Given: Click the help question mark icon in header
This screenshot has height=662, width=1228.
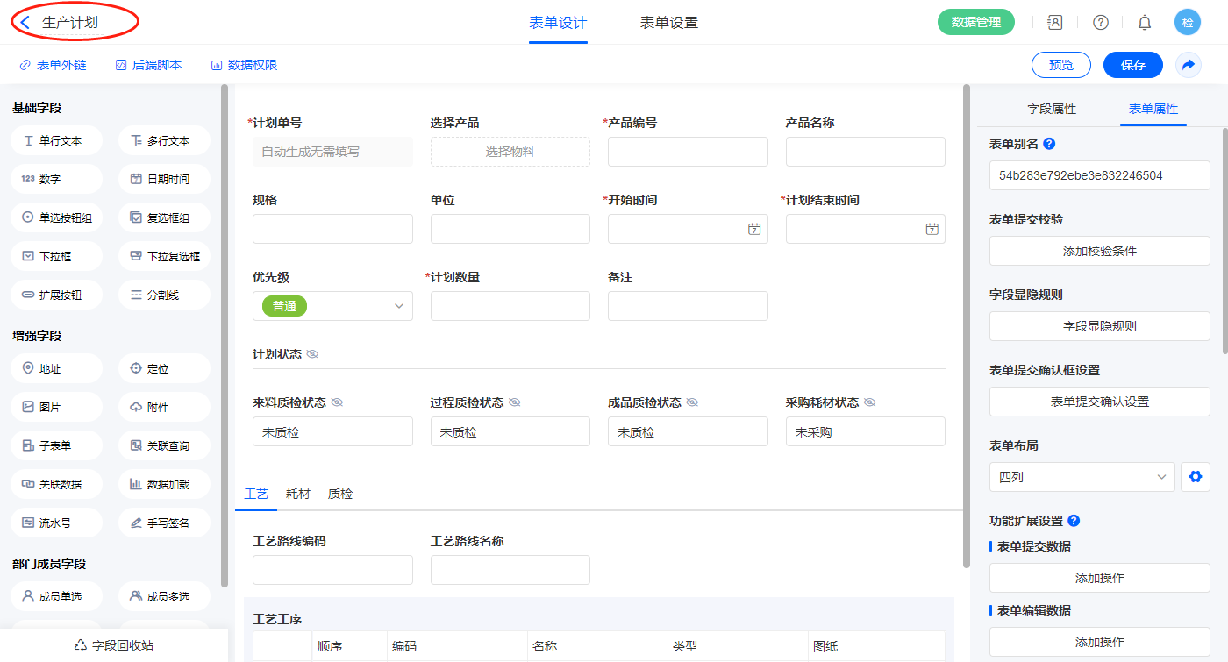Looking at the screenshot, I should 1100,23.
